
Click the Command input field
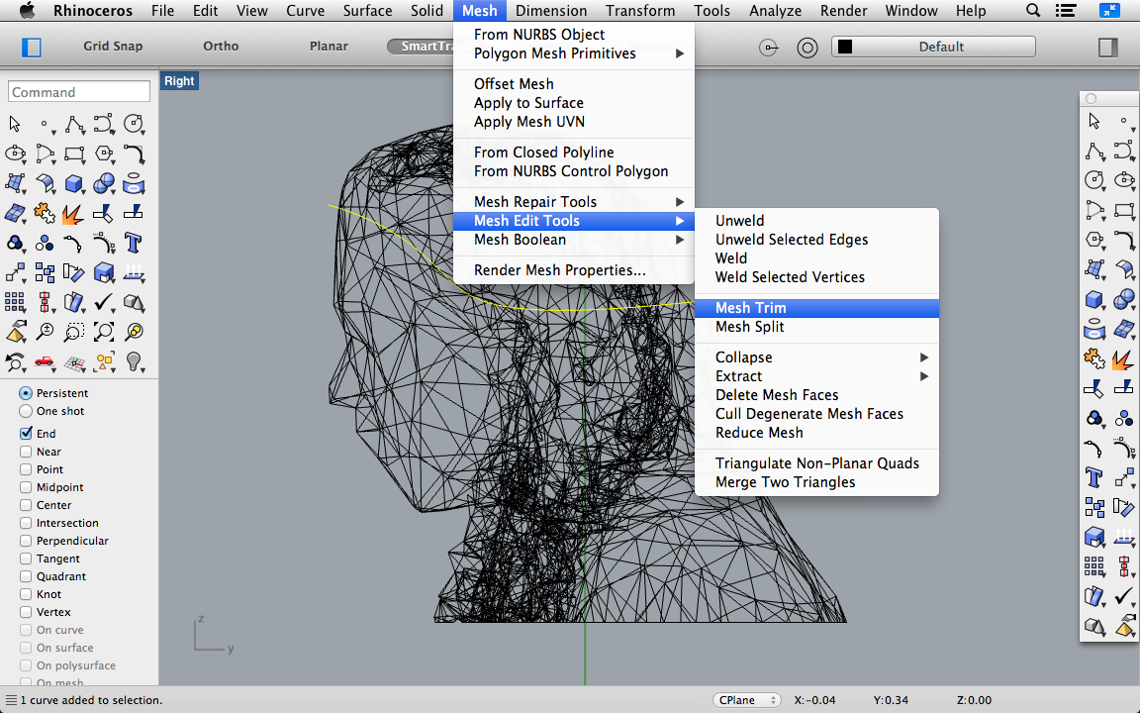[78, 92]
